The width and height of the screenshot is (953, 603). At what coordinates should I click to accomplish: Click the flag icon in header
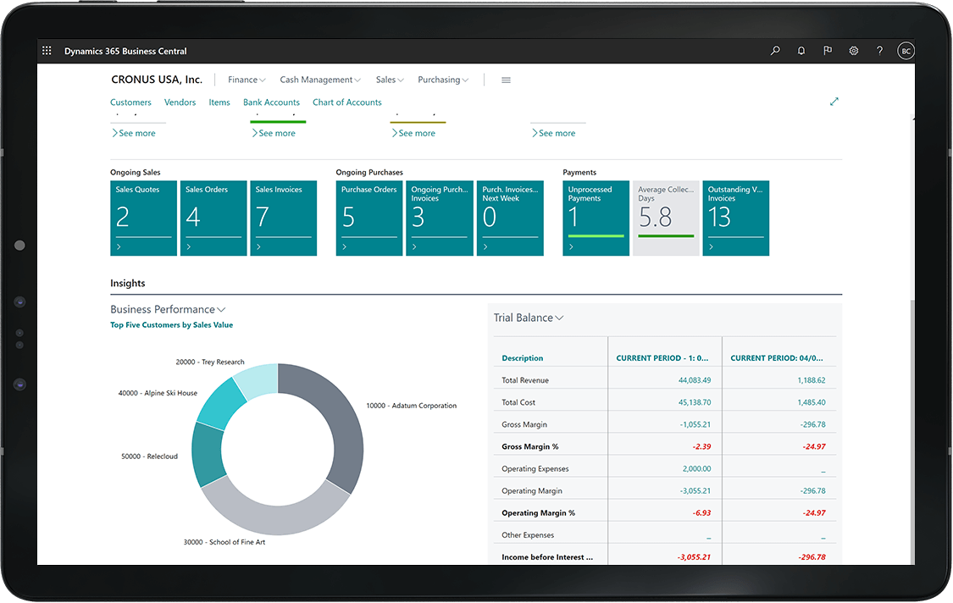pos(828,51)
